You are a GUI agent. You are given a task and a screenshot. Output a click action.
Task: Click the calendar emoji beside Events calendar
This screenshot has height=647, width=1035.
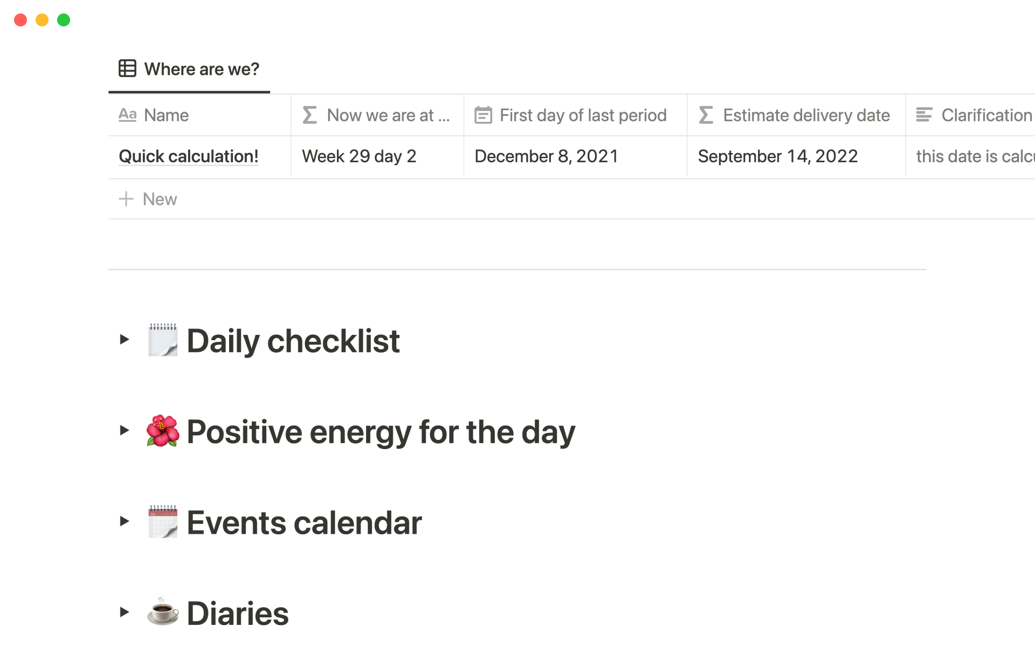163,522
